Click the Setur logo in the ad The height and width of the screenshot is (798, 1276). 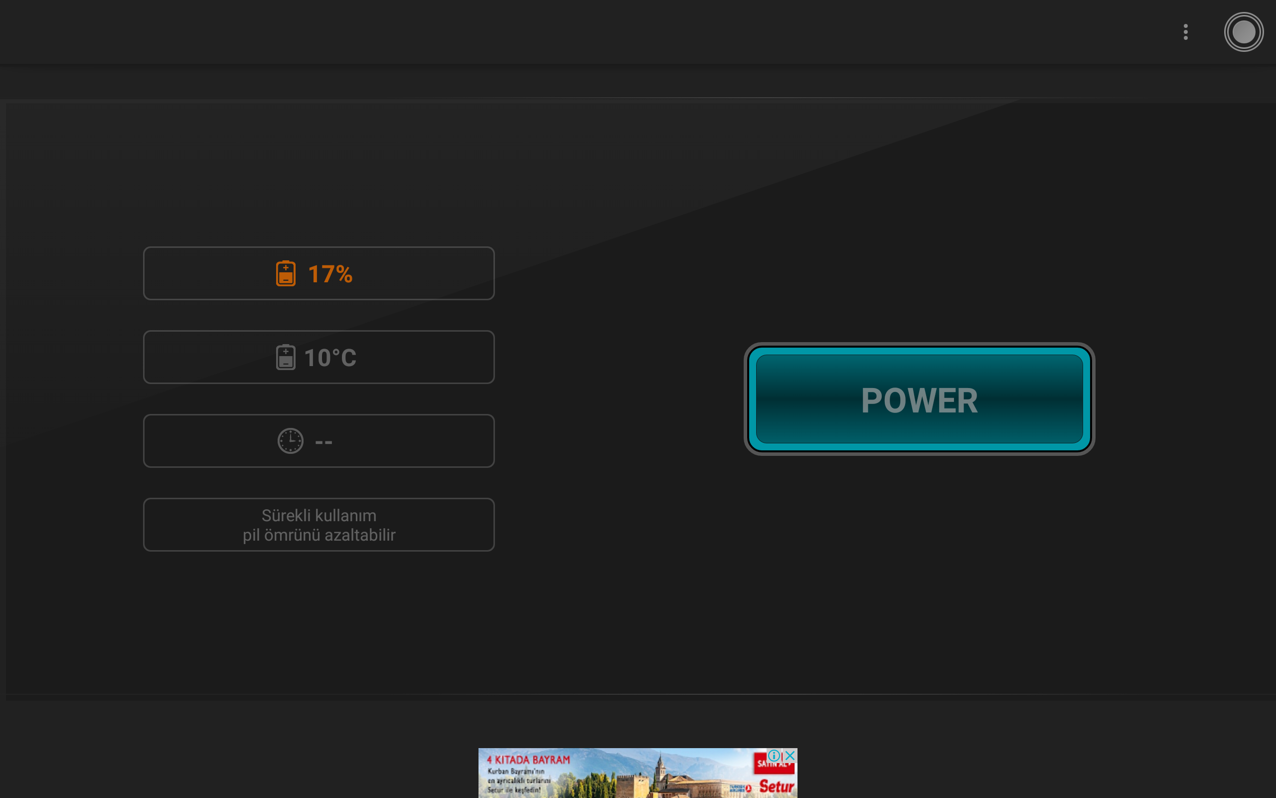pyautogui.click(x=776, y=787)
